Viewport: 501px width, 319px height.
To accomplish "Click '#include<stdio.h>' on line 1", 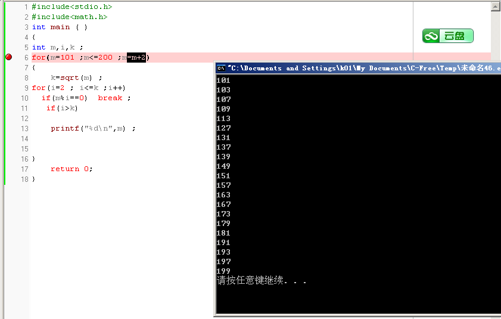I will coord(72,7).
